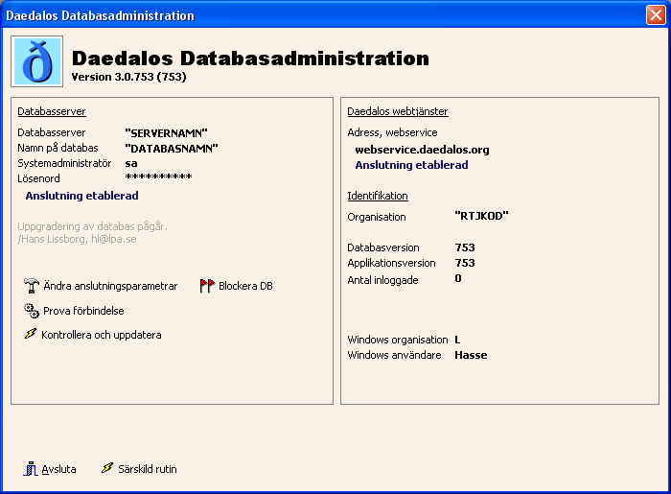Click the window title bar text
This screenshot has width=671, height=494.
tap(100, 16)
